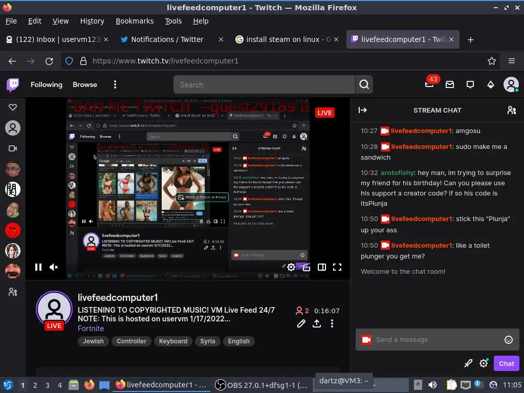Edit stream info with the pencil icon

tap(301, 323)
